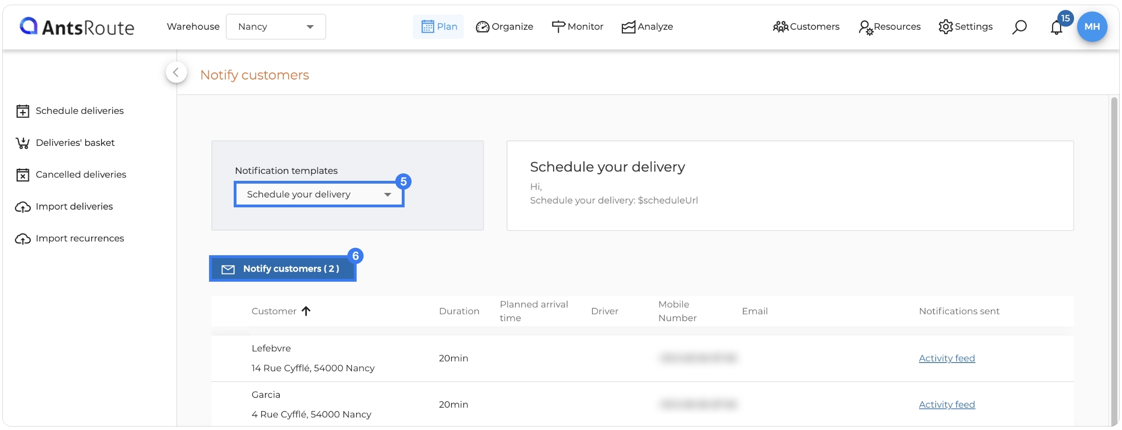Click the Analyze chart icon
This screenshot has height=430, width=1122.
(x=628, y=27)
